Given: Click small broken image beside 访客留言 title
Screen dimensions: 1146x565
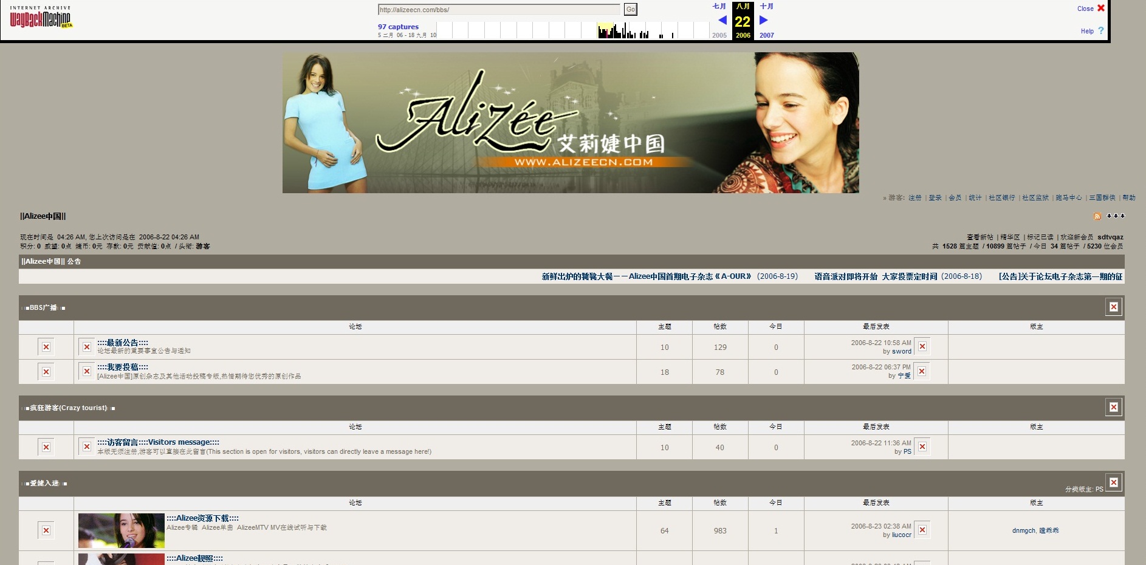Looking at the screenshot, I should [87, 447].
